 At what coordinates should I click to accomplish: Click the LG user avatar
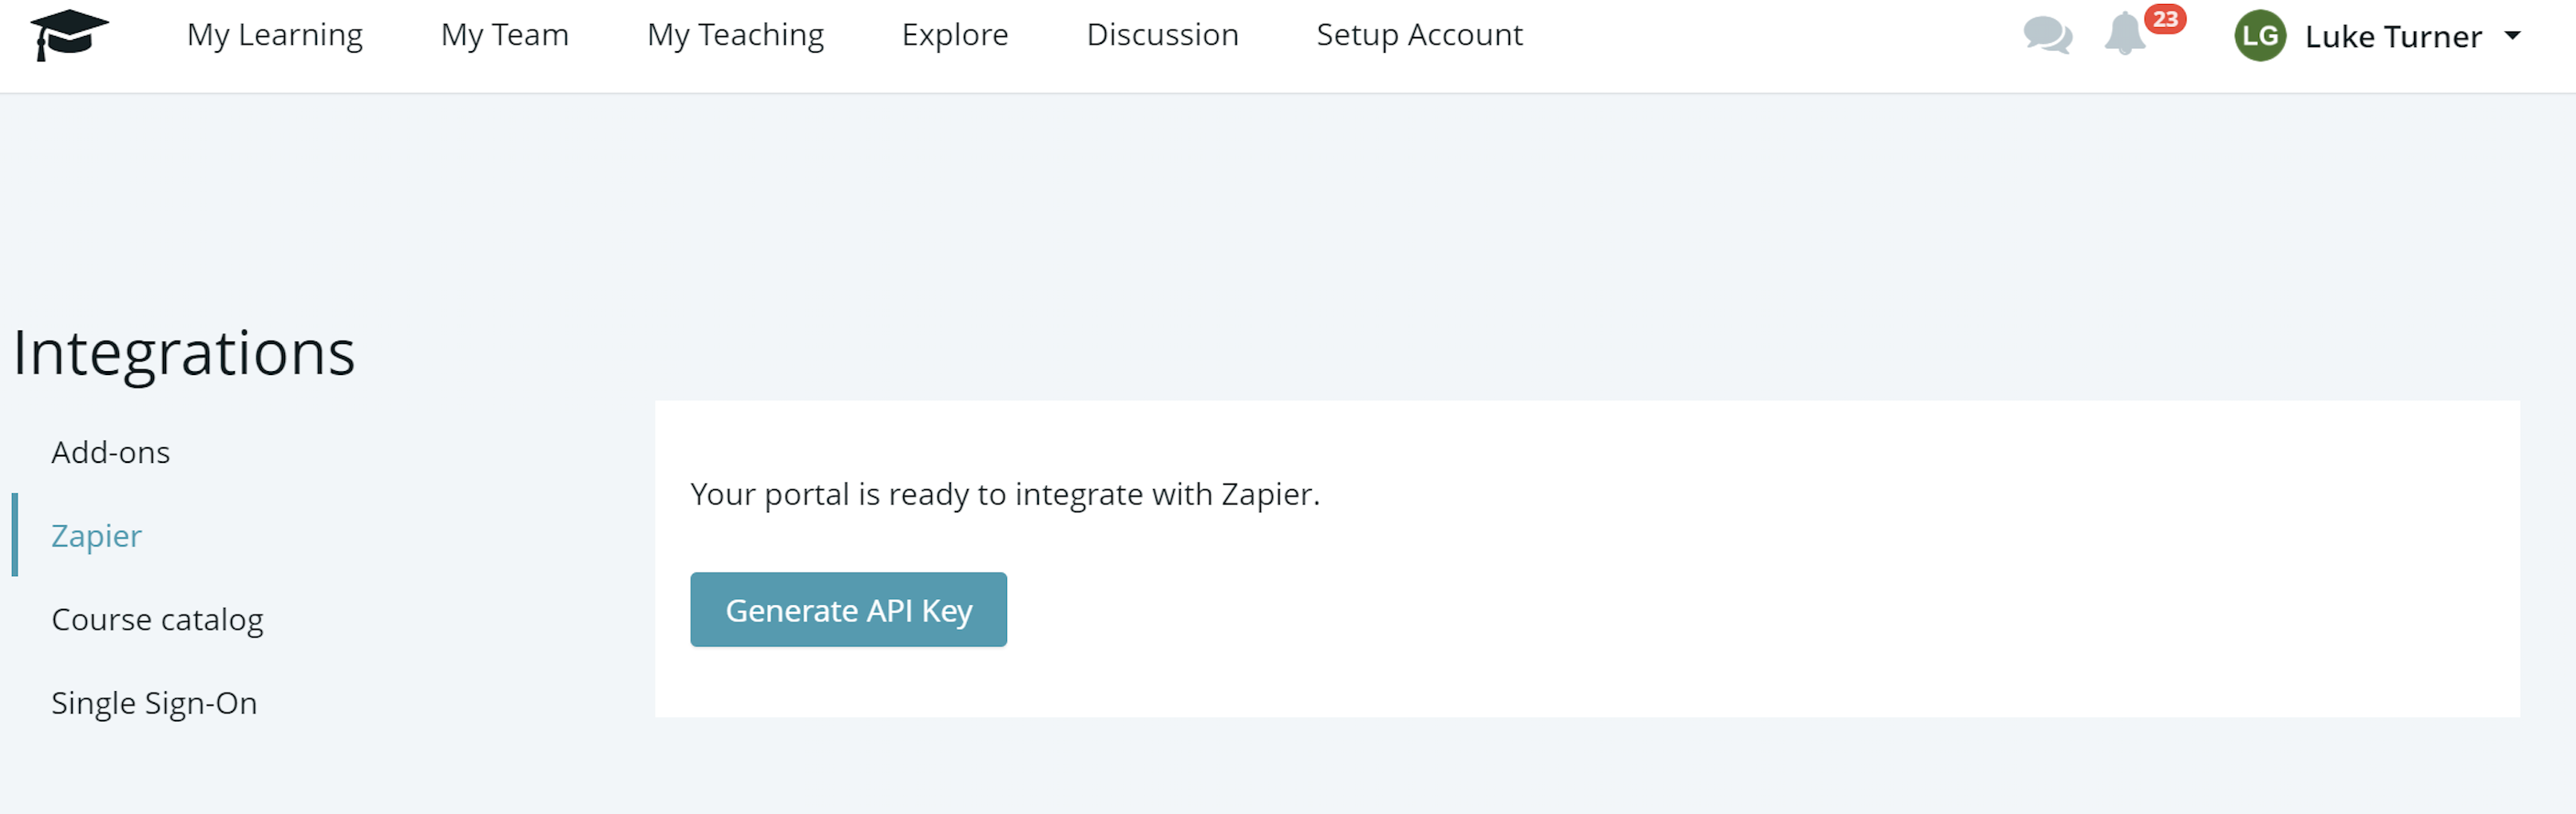[x=2260, y=36]
